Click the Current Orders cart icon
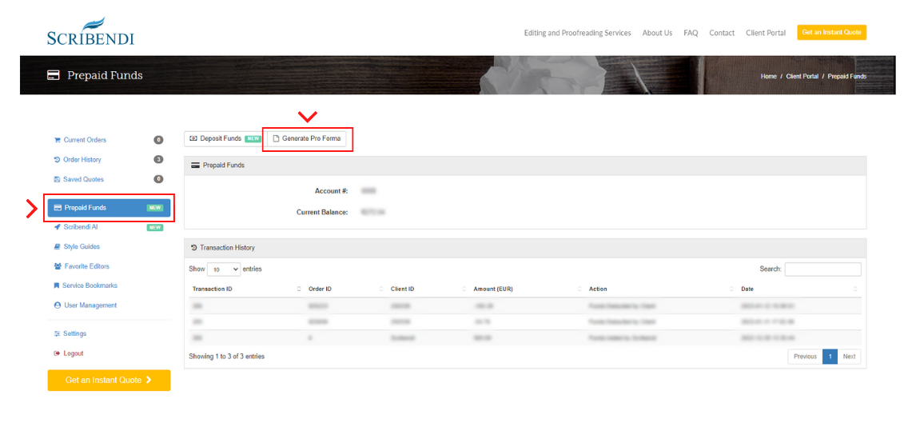 (x=57, y=140)
